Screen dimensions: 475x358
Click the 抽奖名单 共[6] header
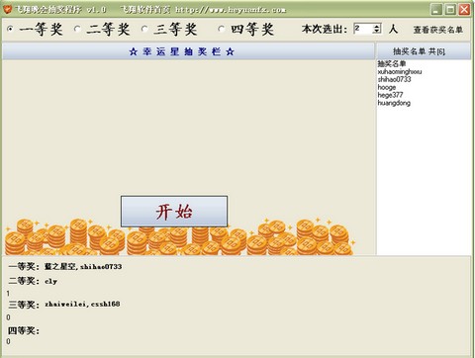[424, 51]
